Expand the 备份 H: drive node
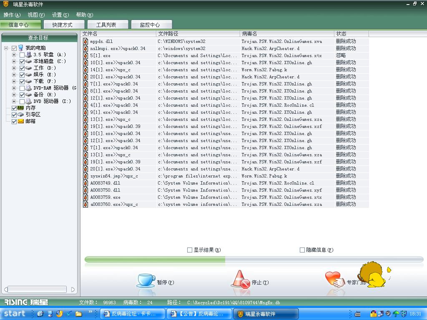427x320 pixels. click(x=14, y=95)
